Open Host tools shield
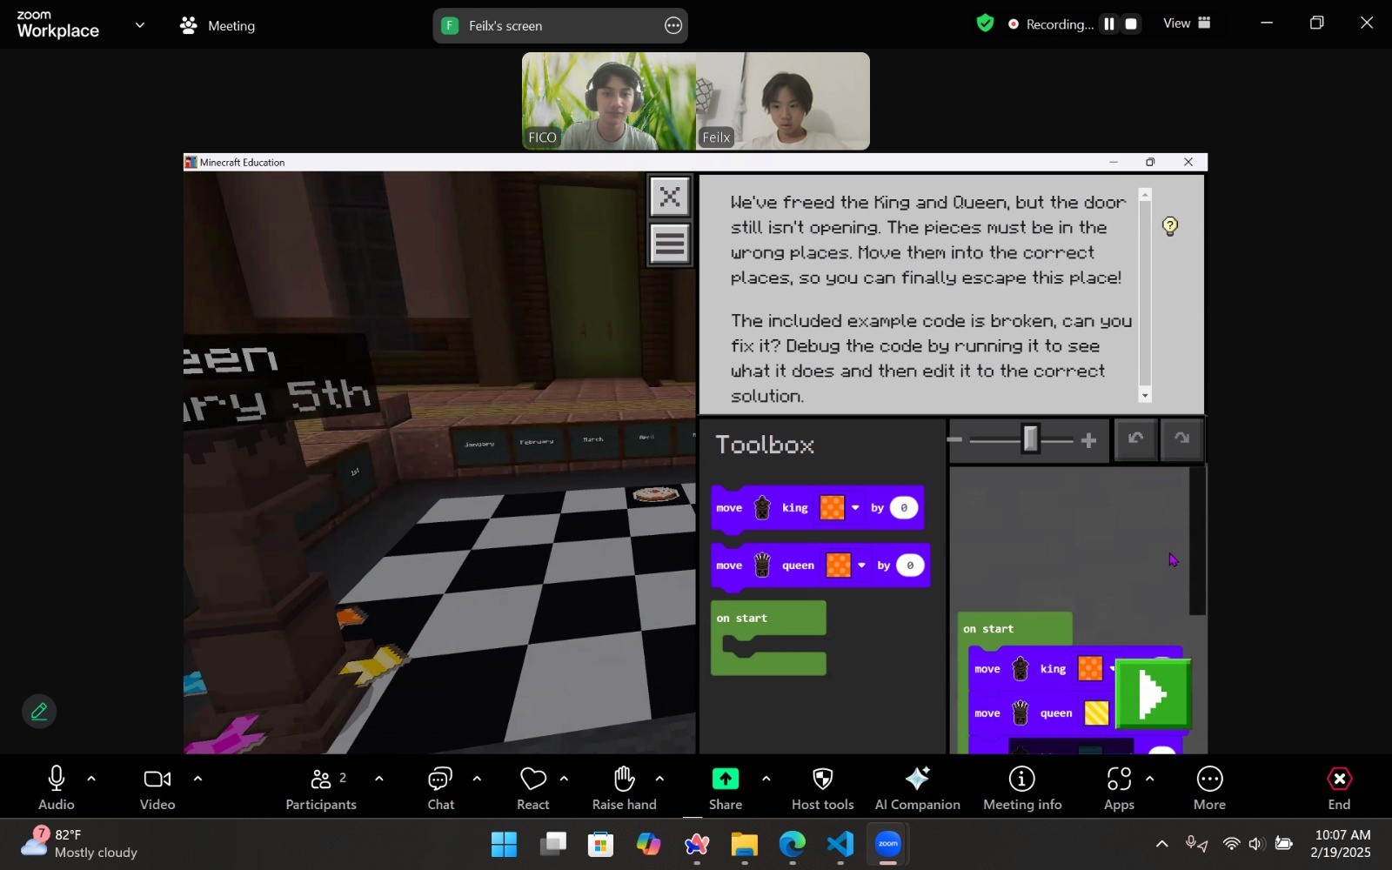The height and width of the screenshot is (870, 1392). click(x=823, y=788)
